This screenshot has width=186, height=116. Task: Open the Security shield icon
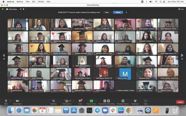tap(54, 101)
